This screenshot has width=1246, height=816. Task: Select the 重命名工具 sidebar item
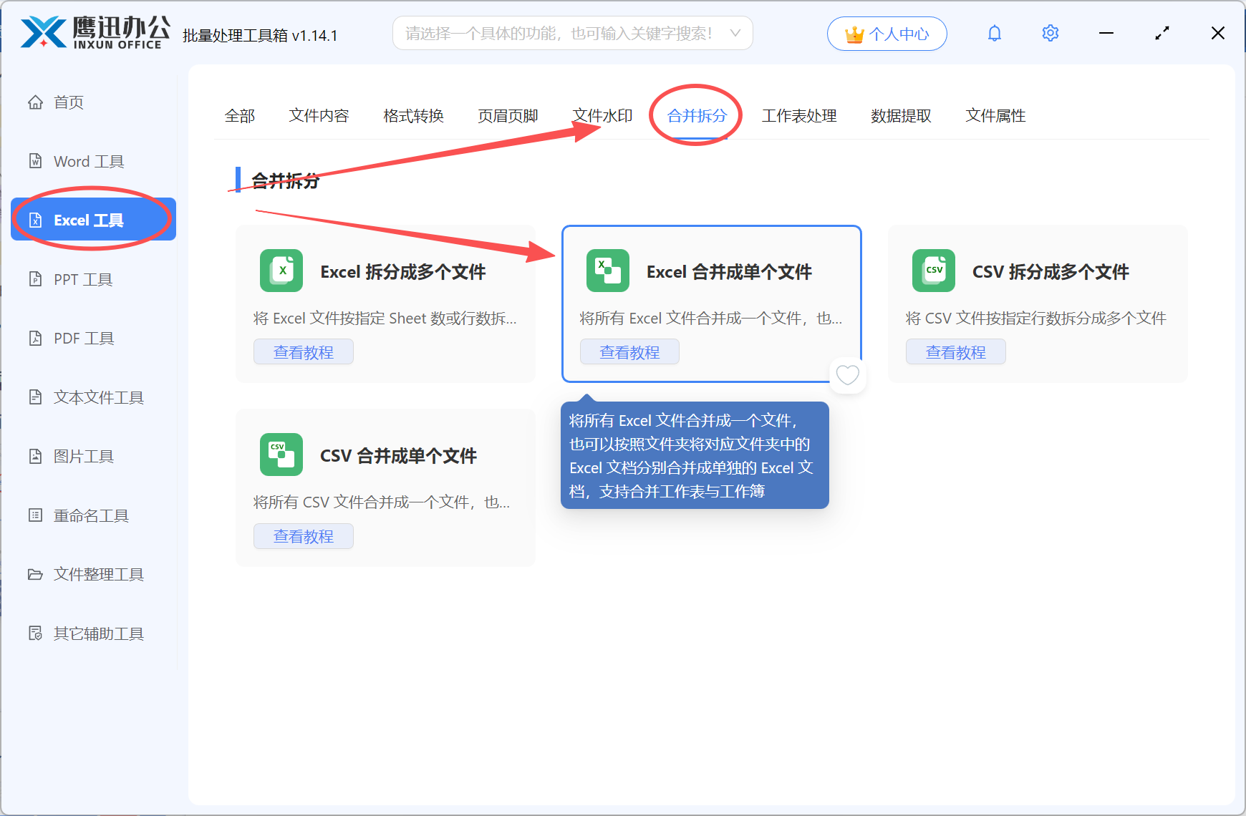click(x=91, y=515)
